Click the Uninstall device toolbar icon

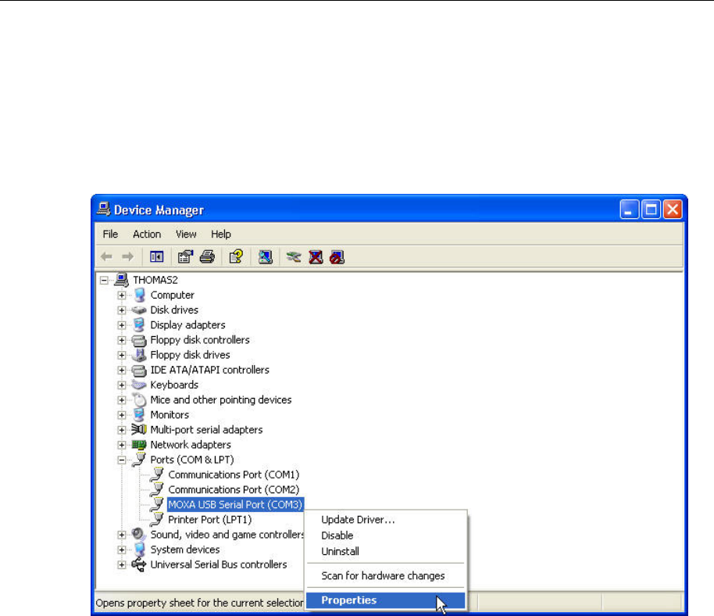(316, 257)
